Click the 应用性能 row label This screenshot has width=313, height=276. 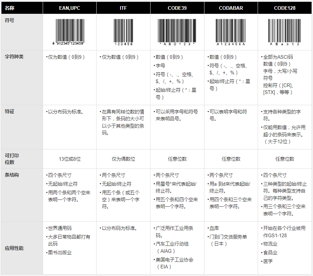point(14,248)
